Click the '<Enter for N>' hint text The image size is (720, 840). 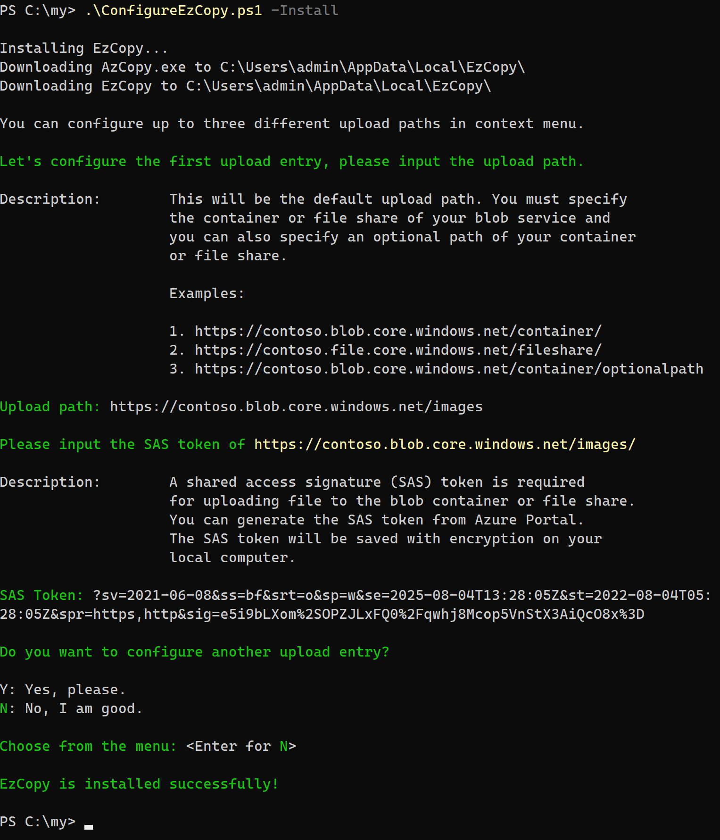pyautogui.click(x=241, y=746)
